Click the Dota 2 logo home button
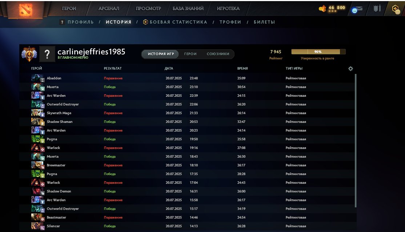The height and width of the screenshot is (232, 405). (25, 9)
